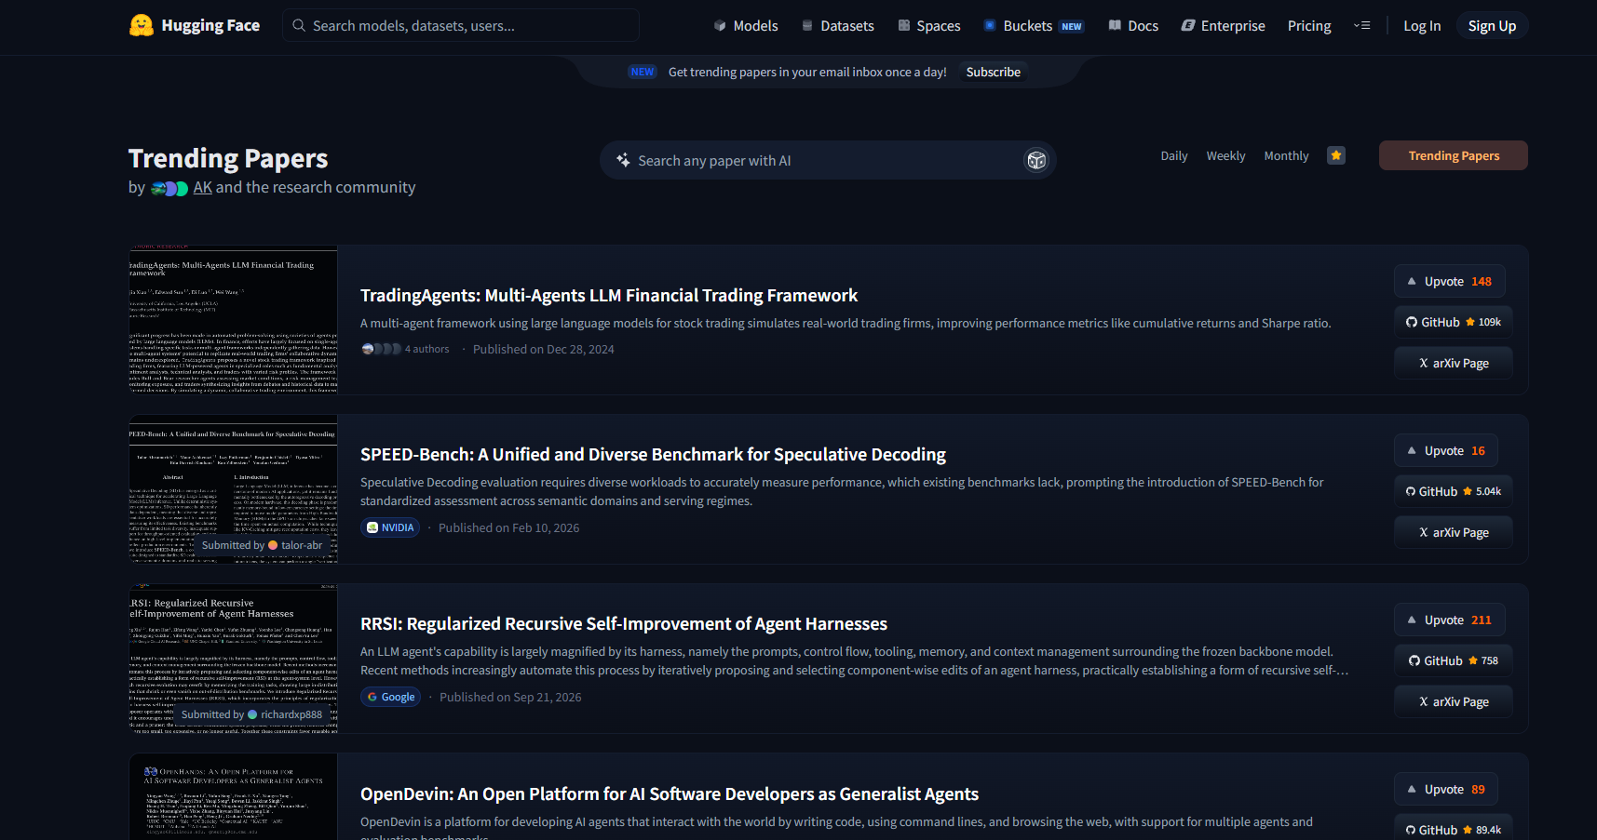Switch to Weekly papers tab

(x=1225, y=155)
